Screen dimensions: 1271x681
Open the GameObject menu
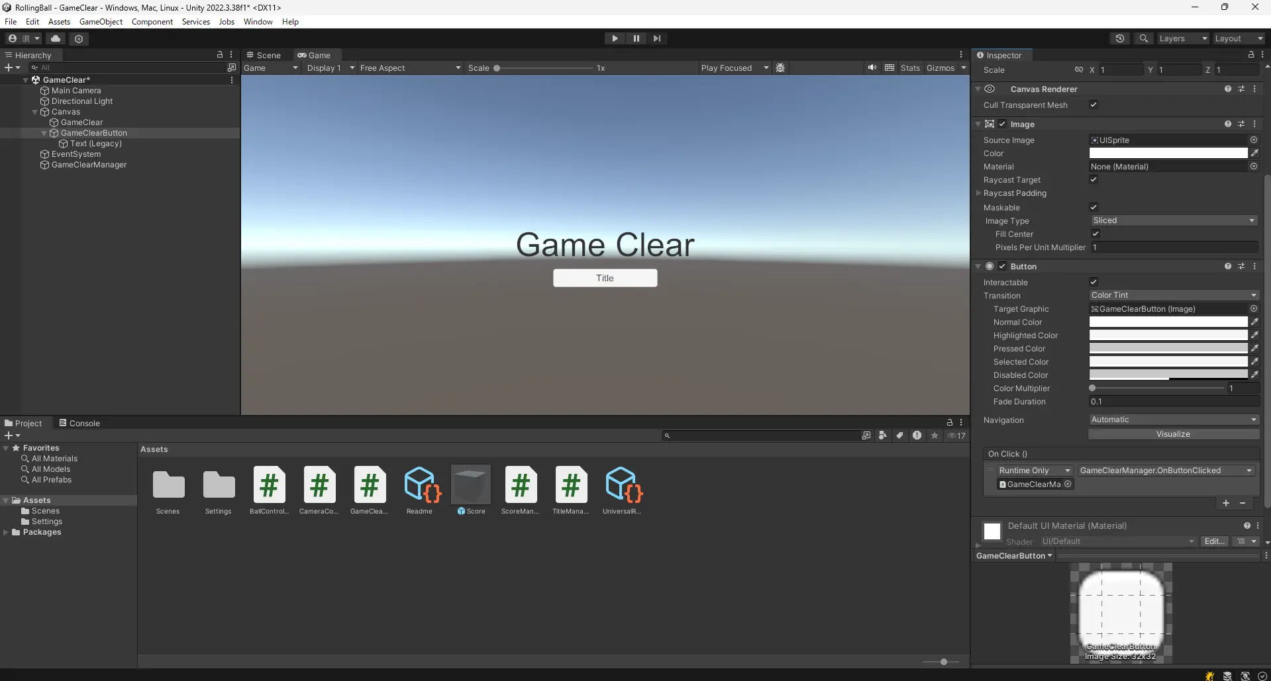[x=101, y=22]
